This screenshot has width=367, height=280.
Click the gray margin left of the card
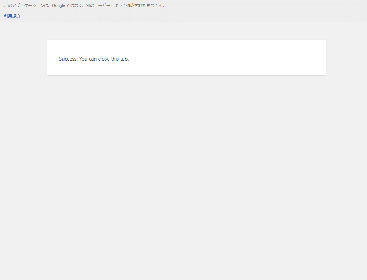coord(24,58)
